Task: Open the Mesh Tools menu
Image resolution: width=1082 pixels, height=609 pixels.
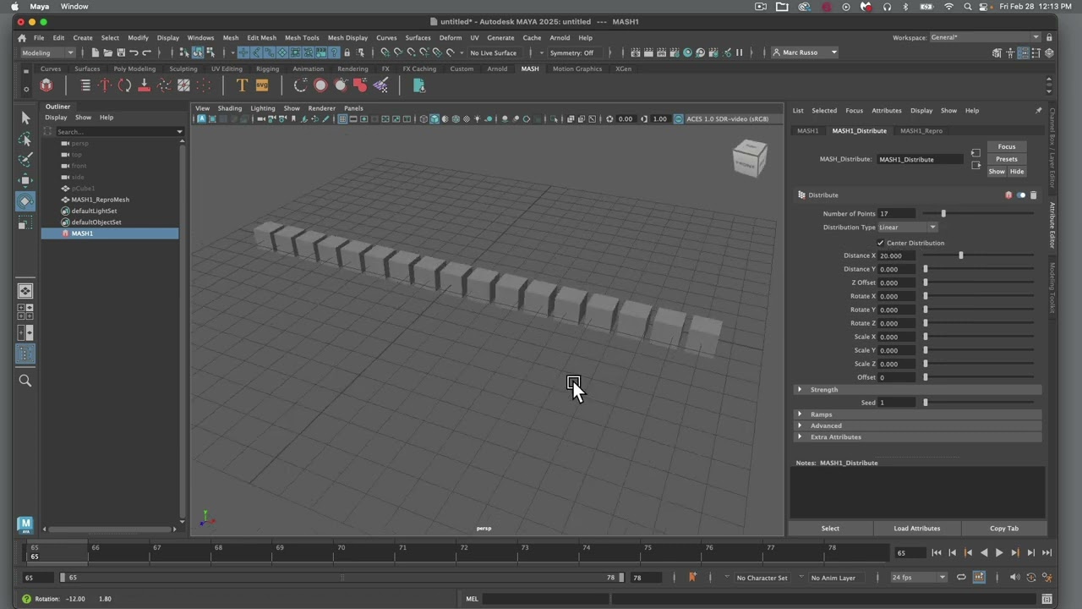Action: tap(302, 37)
